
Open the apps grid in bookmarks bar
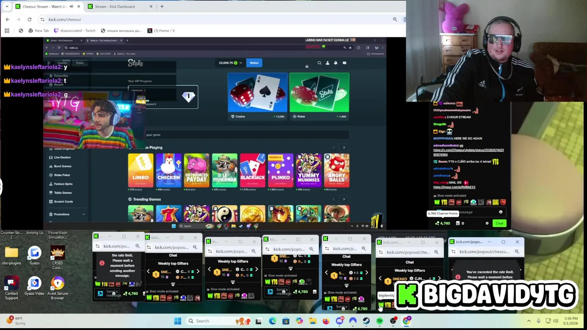pyautogui.click(x=7, y=31)
